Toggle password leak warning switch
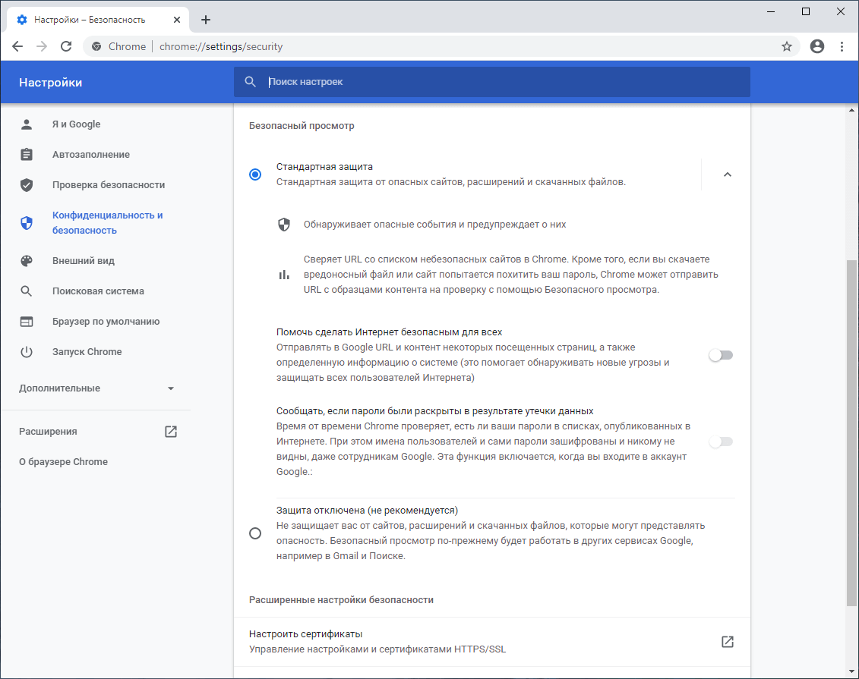The width and height of the screenshot is (859, 679). (x=721, y=442)
